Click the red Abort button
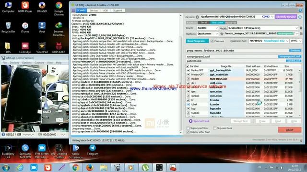Image resolution: width=307 pixels, height=172 pixels. click(290, 130)
